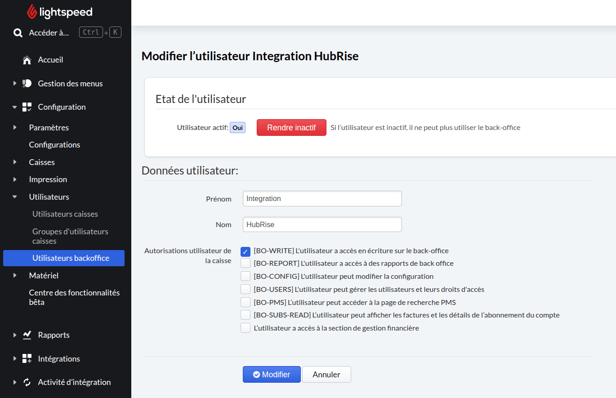This screenshot has height=398, width=616.
Task: Open the search with the magnifier icon
Action: click(18, 32)
